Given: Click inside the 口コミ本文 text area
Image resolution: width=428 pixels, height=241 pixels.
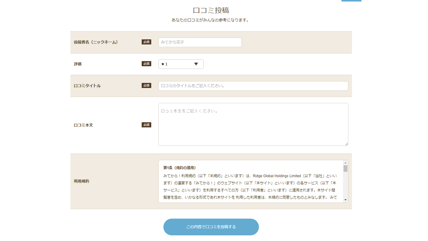Looking at the screenshot, I should (x=253, y=124).
